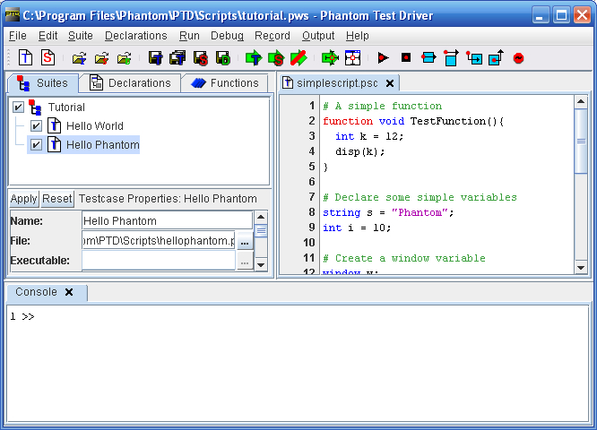Click the Apply button

(23, 199)
